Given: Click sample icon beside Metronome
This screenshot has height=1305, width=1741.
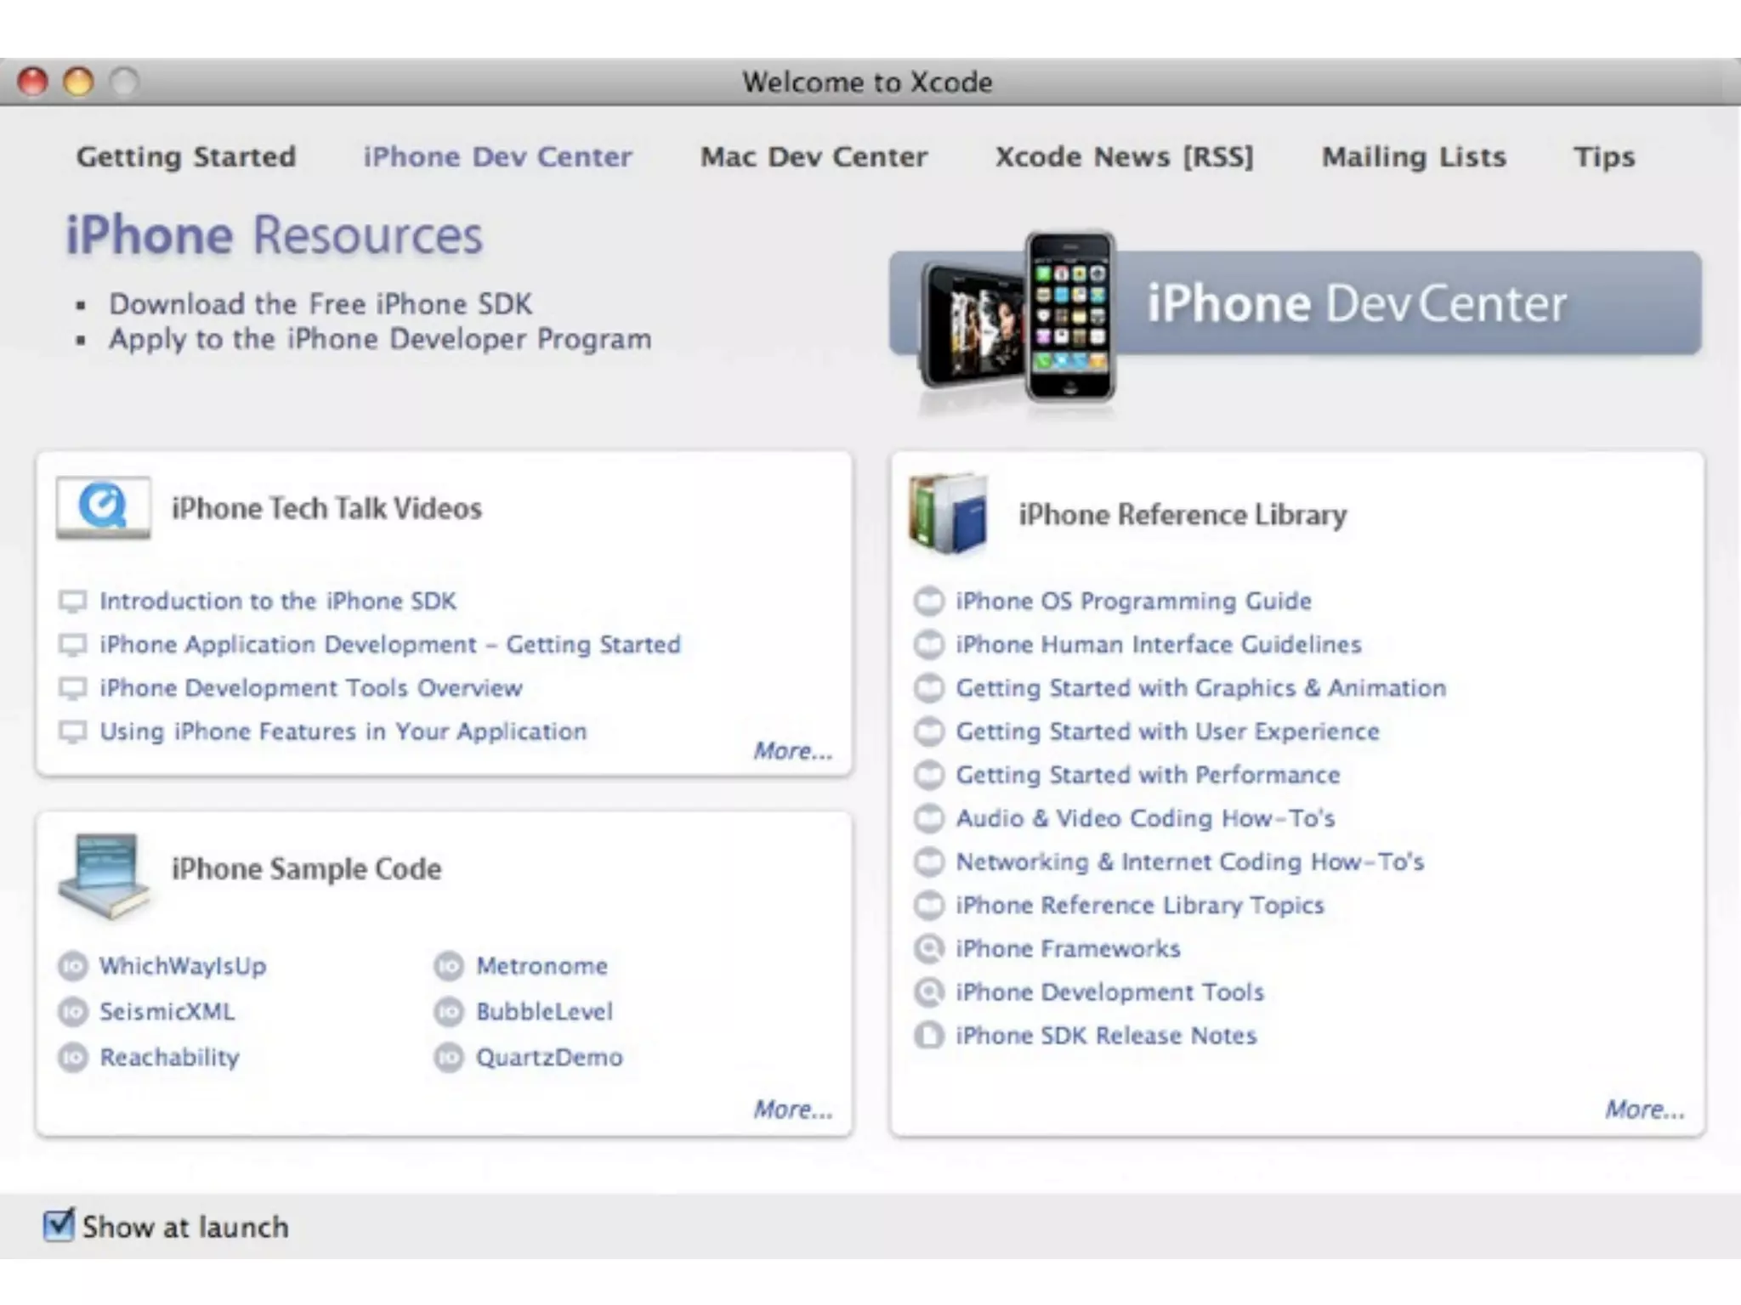Looking at the screenshot, I should (x=449, y=966).
